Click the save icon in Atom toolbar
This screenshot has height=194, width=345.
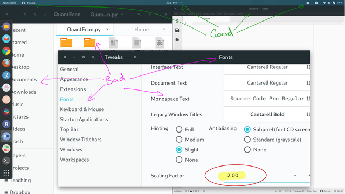pyautogui.click(x=177, y=30)
